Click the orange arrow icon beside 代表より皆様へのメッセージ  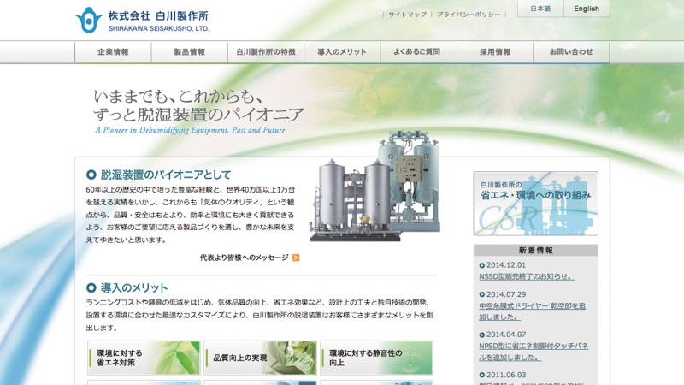tap(296, 258)
